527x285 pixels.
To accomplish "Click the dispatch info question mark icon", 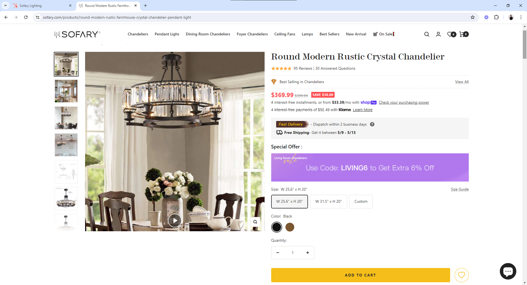I will coord(372,124).
